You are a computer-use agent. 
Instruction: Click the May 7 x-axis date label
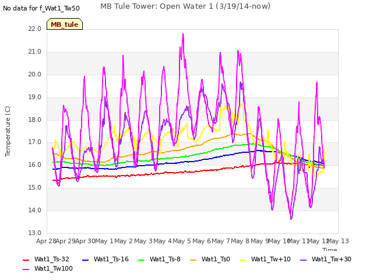tap(221, 241)
